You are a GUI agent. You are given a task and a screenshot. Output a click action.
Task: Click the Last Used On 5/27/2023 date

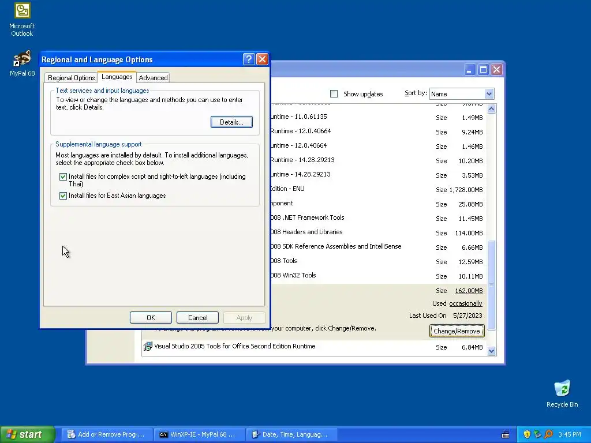(x=467, y=316)
